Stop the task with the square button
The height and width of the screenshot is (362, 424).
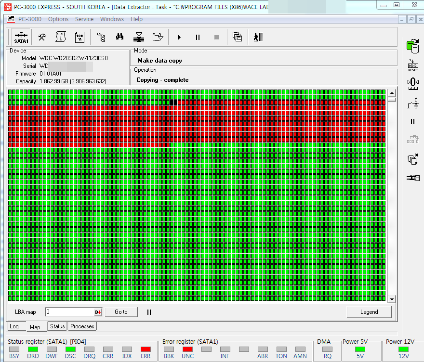pos(216,37)
